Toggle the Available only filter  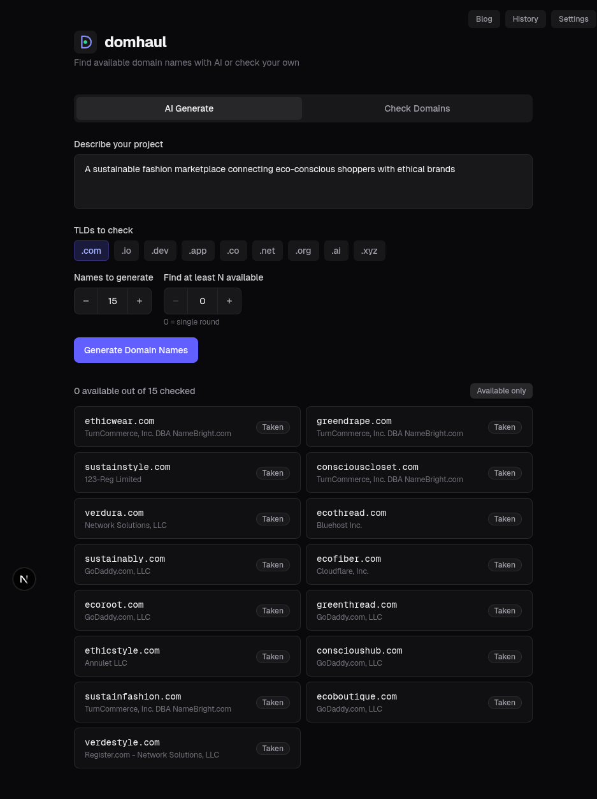point(501,391)
